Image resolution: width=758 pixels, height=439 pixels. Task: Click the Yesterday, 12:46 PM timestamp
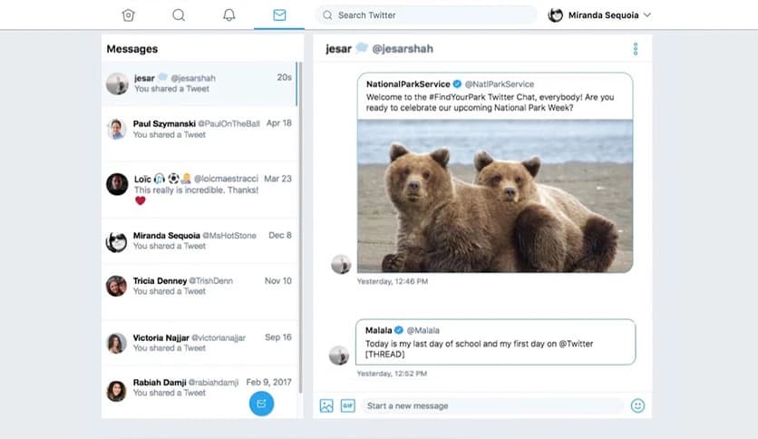tap(392, 281)
